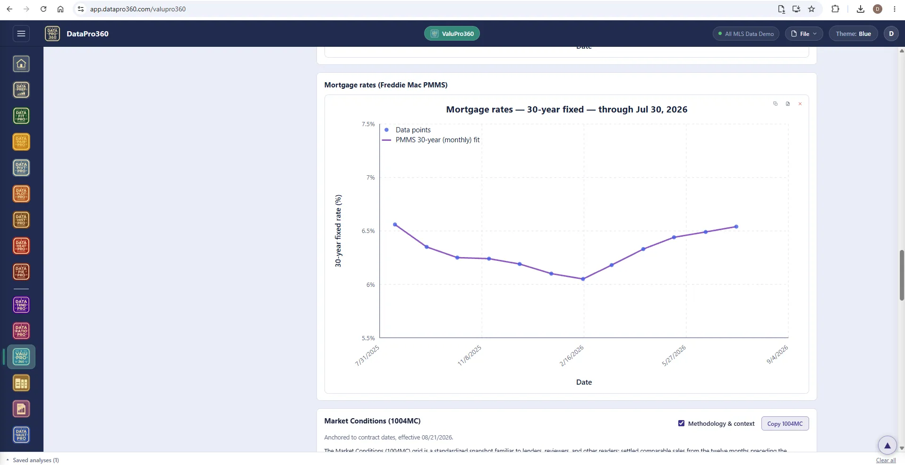Open the Data Pie Pro tool

21,272
